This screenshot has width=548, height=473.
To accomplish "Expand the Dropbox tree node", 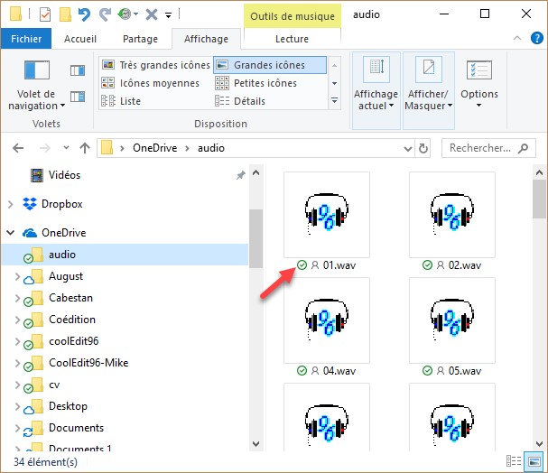I will pyautogui.click(x=10, y=204).
